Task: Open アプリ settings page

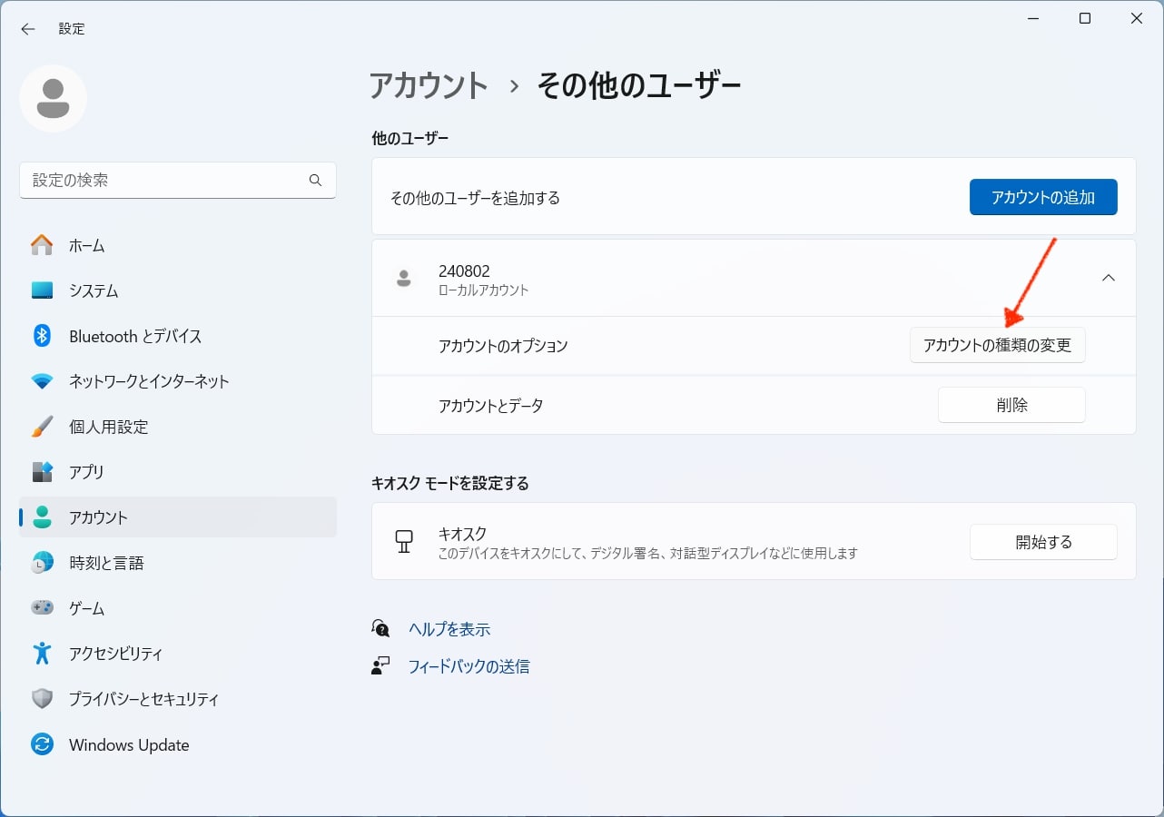Action: tap(178, 472)
